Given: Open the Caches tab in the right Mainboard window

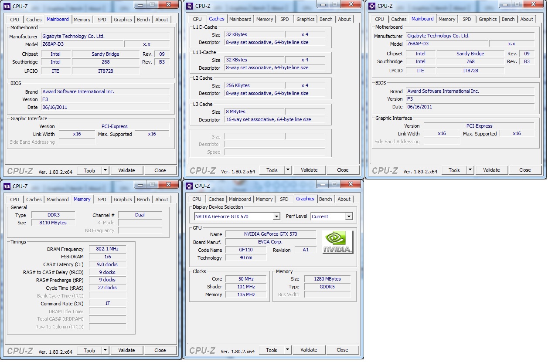Looking at the screenshot, I should pos(399,19).
